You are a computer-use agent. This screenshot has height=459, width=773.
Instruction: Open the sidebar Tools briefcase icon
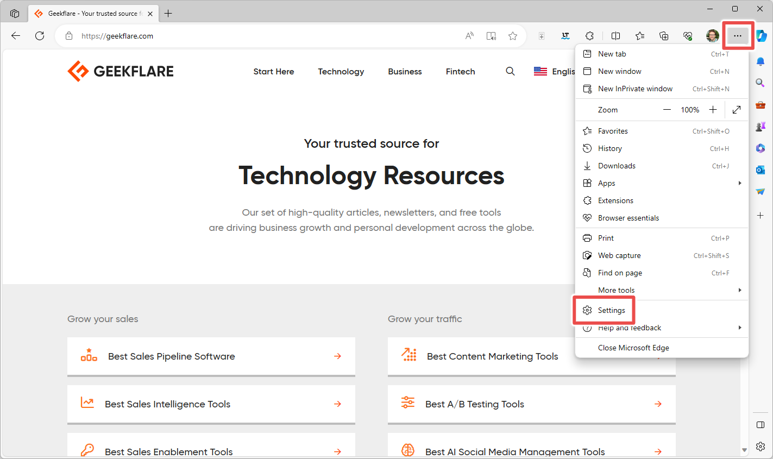coord(761,105)
